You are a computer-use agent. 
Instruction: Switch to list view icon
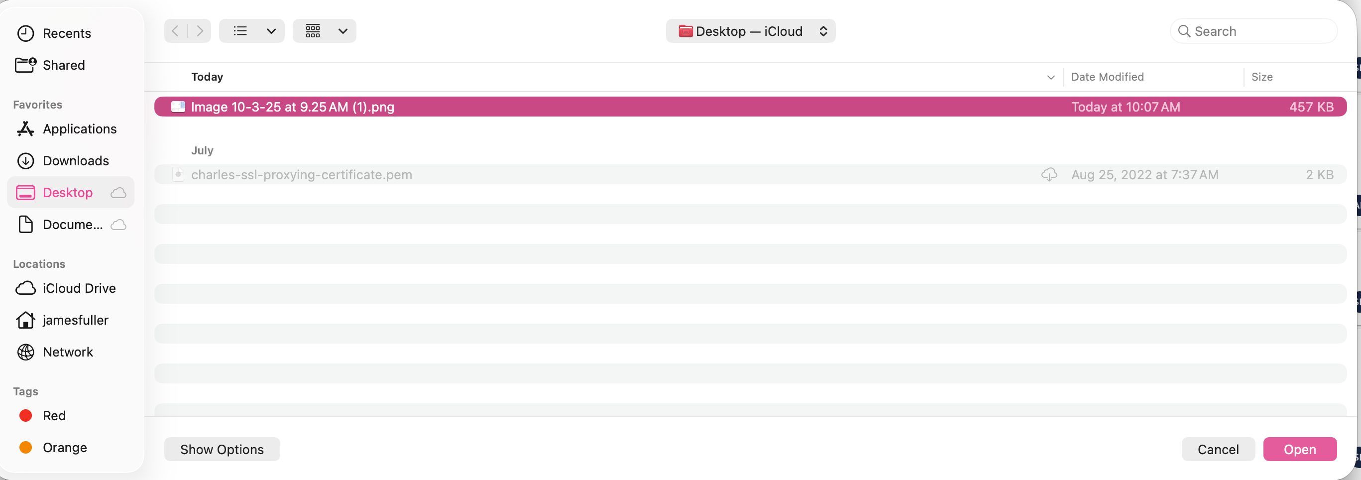click(x=240, y=31)
